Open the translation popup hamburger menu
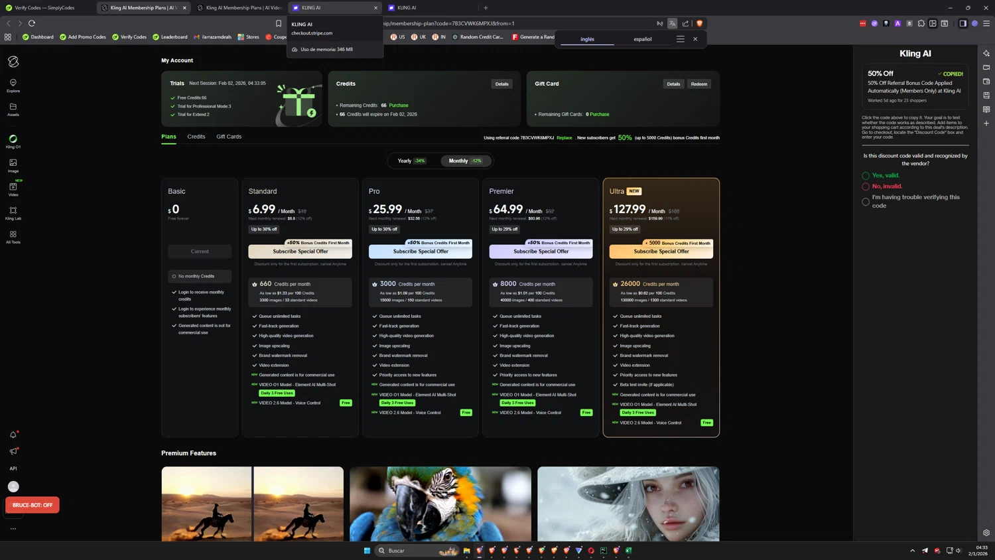This screenshot has height=560, width=995. pyautogui.click(x=680, y=39)
